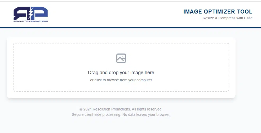Click the "All rights reserved." footer text
This screenshot has width=261, height=133.
point(147,109)
